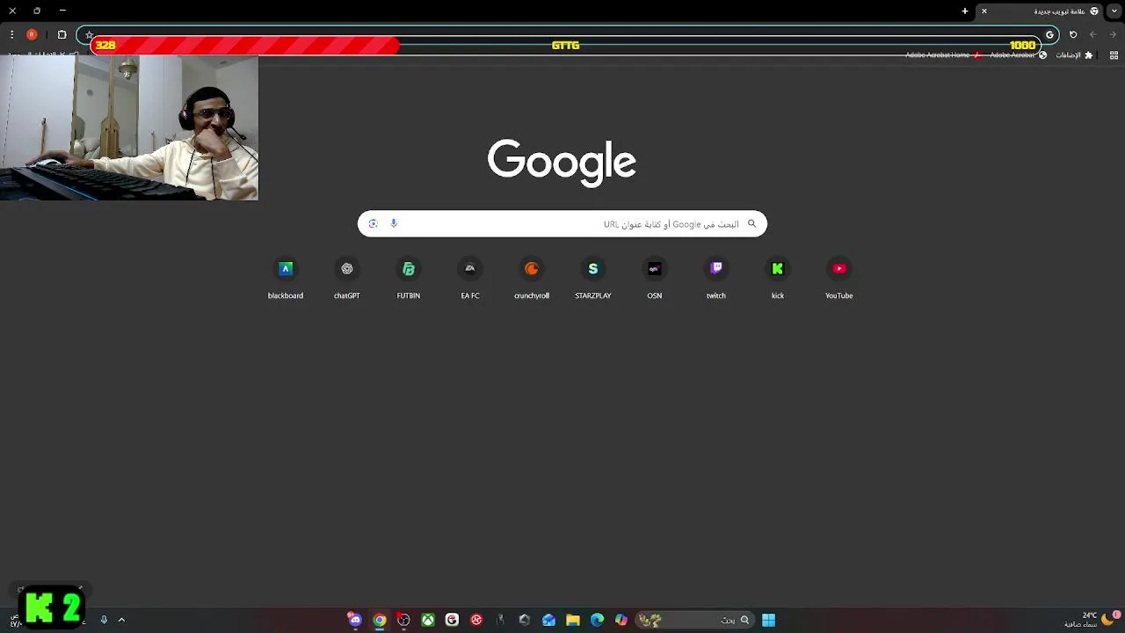Viewport: 1125px width, 633px height.
Task: Open the Chrome three-dot menu
Action: tap(11, 35)
